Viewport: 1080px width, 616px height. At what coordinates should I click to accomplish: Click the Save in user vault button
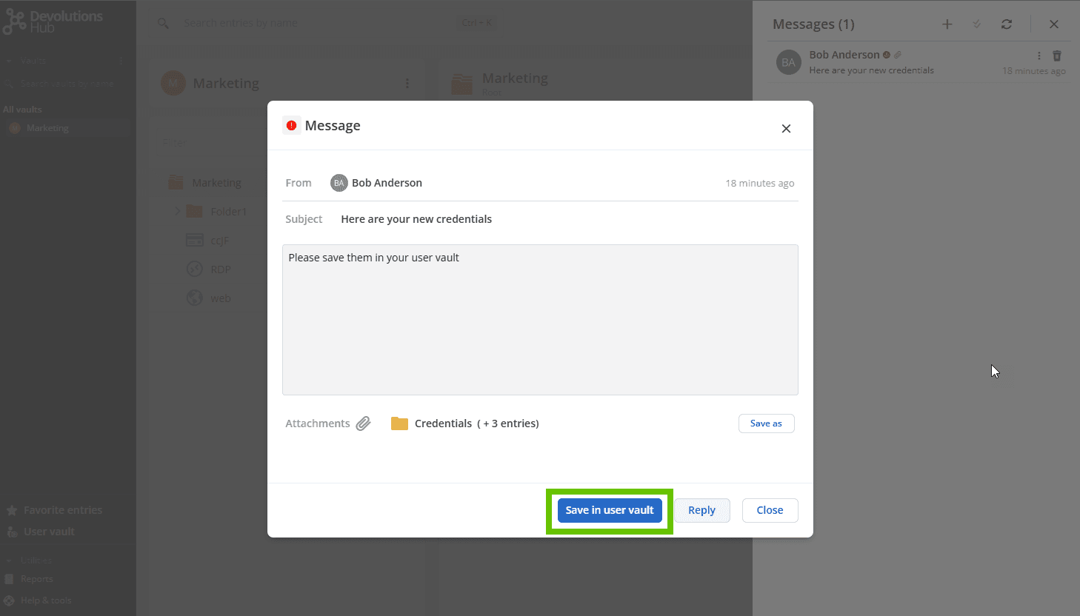tap(609, 510)
